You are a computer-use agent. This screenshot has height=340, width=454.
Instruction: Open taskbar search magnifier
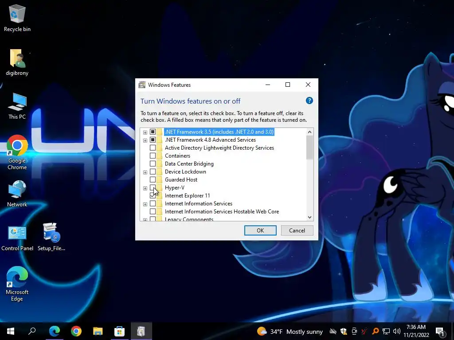click(32, 331)
